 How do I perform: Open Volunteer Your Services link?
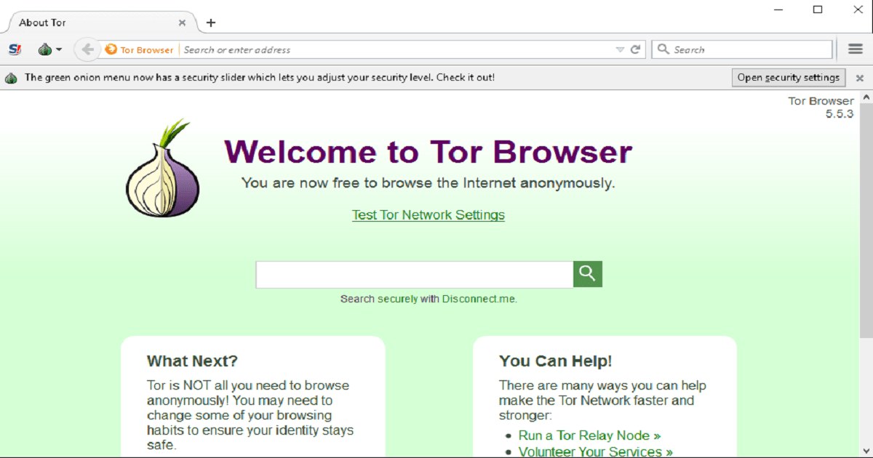click(x=595, y=451)
